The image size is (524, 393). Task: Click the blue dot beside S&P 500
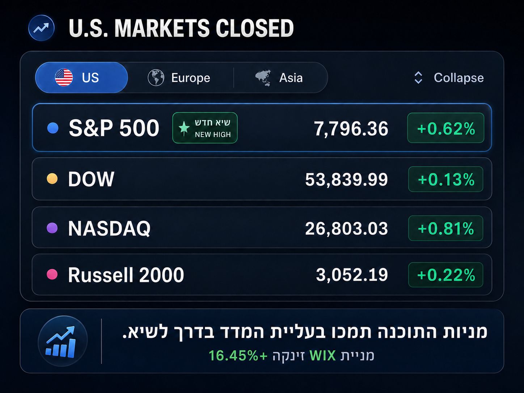[53, 128]
